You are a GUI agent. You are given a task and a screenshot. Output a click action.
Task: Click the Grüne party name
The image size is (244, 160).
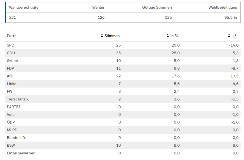pos(12,61)
